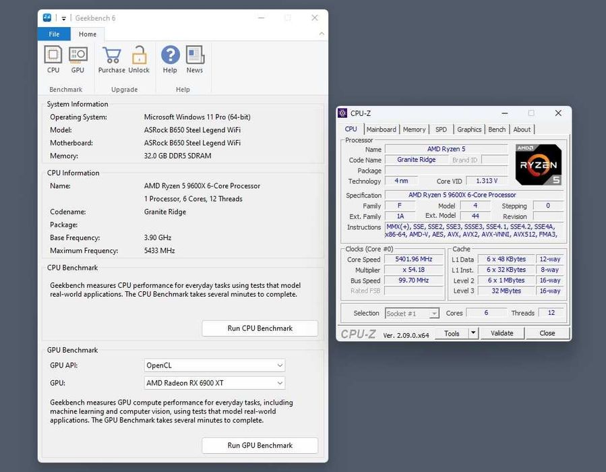Click the Geekbench Codename value Granite Ridge
This screenshot has height=472, width=606.
pyautogui.click(x=165, y=212)
